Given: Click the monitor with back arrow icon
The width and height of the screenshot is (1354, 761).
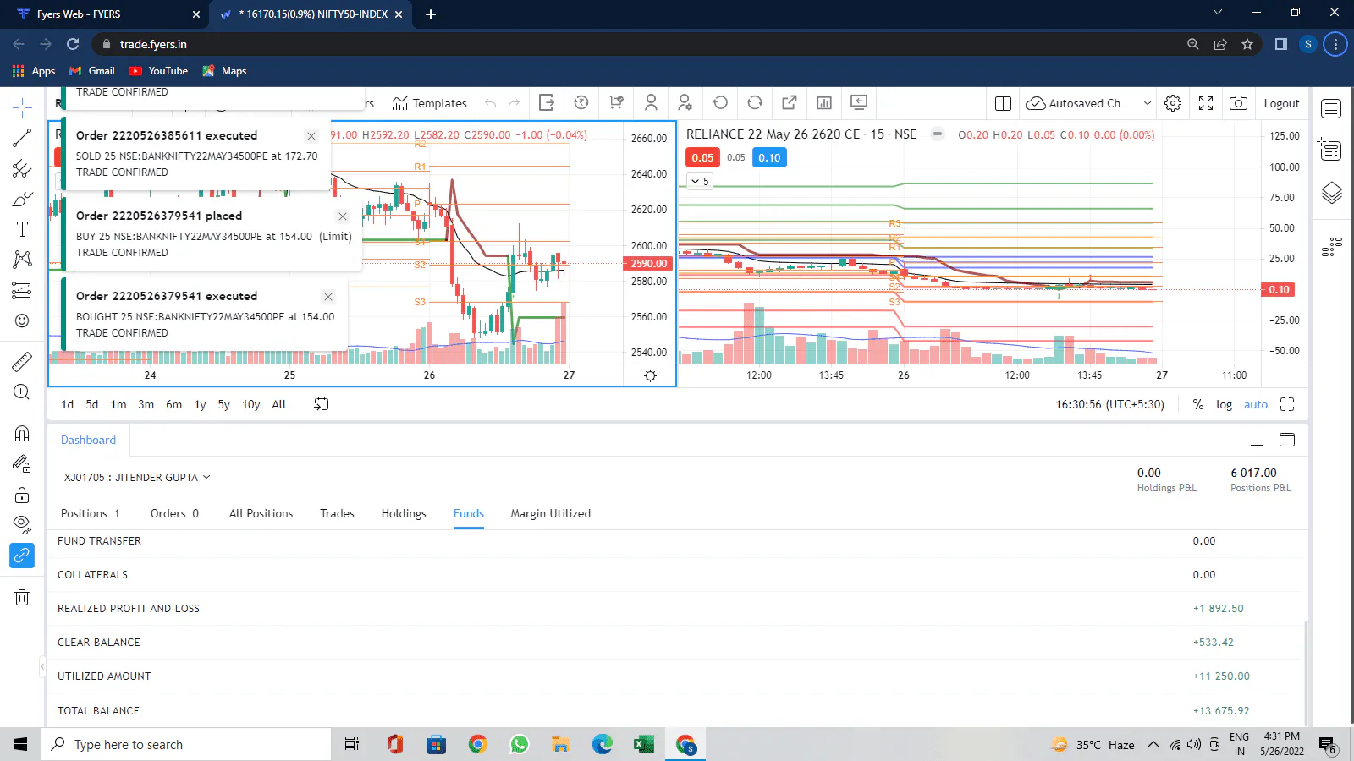Looking at the screenshot, I should 859,103.
